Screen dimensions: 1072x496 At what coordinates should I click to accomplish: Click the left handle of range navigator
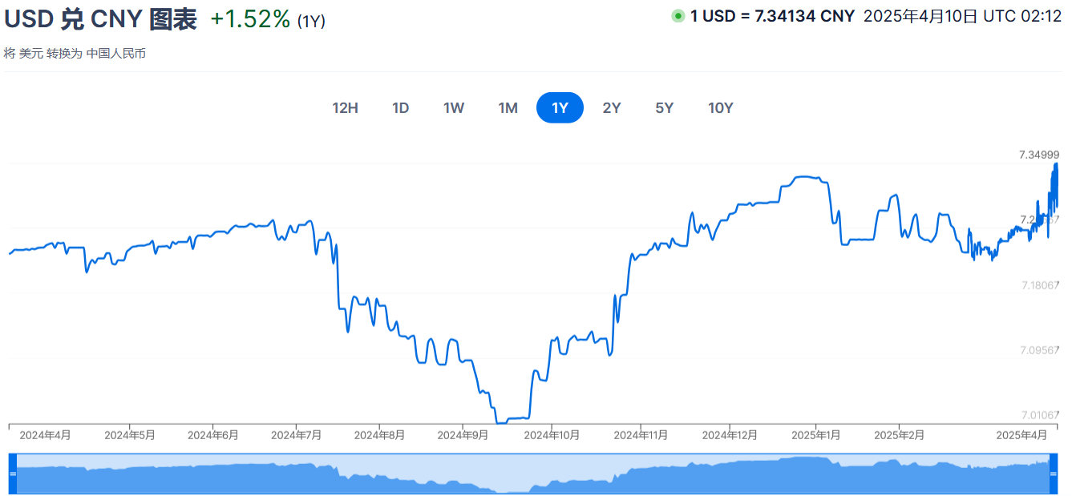tap(12, 474)
